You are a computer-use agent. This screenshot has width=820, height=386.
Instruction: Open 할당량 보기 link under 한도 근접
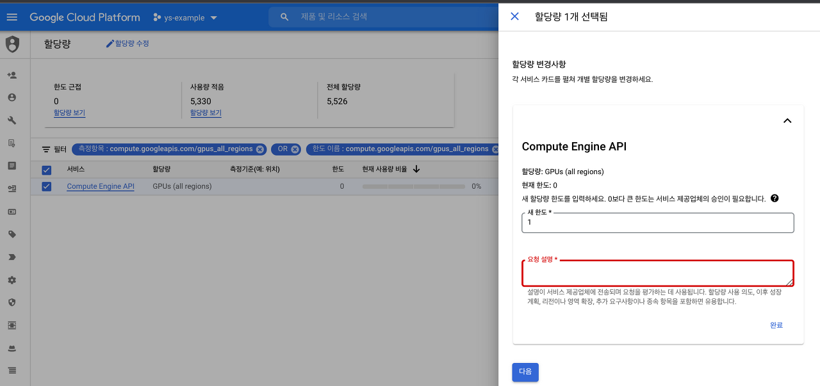tap(69, 113)
